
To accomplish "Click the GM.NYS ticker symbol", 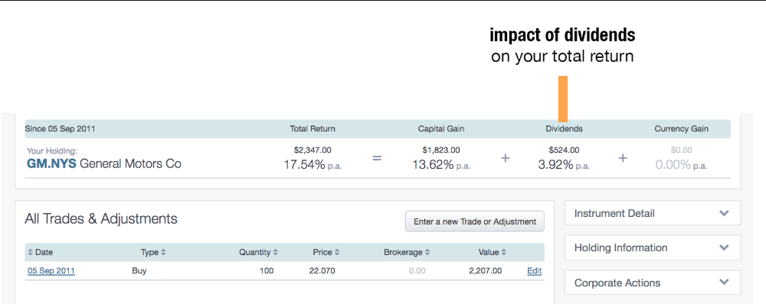I will 51,163.
